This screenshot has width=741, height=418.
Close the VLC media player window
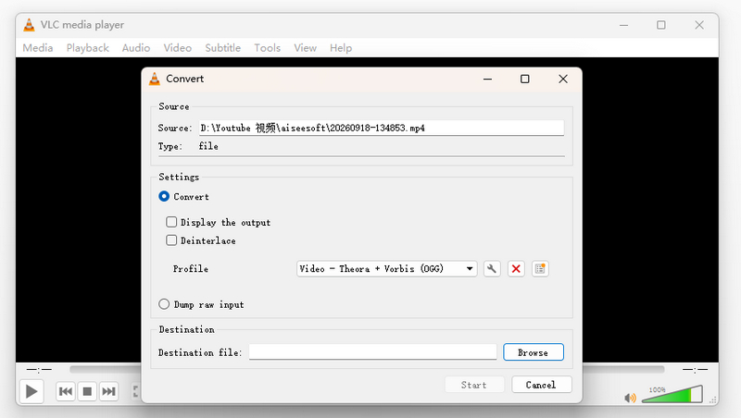[699, 25]
